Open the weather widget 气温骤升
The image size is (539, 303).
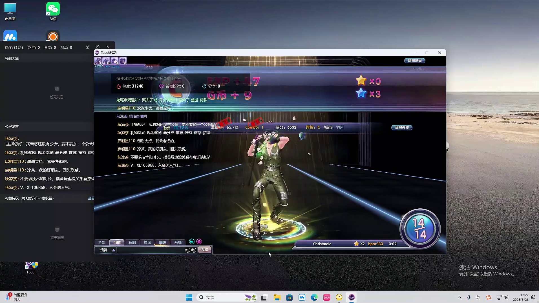[x=16, y=297]
